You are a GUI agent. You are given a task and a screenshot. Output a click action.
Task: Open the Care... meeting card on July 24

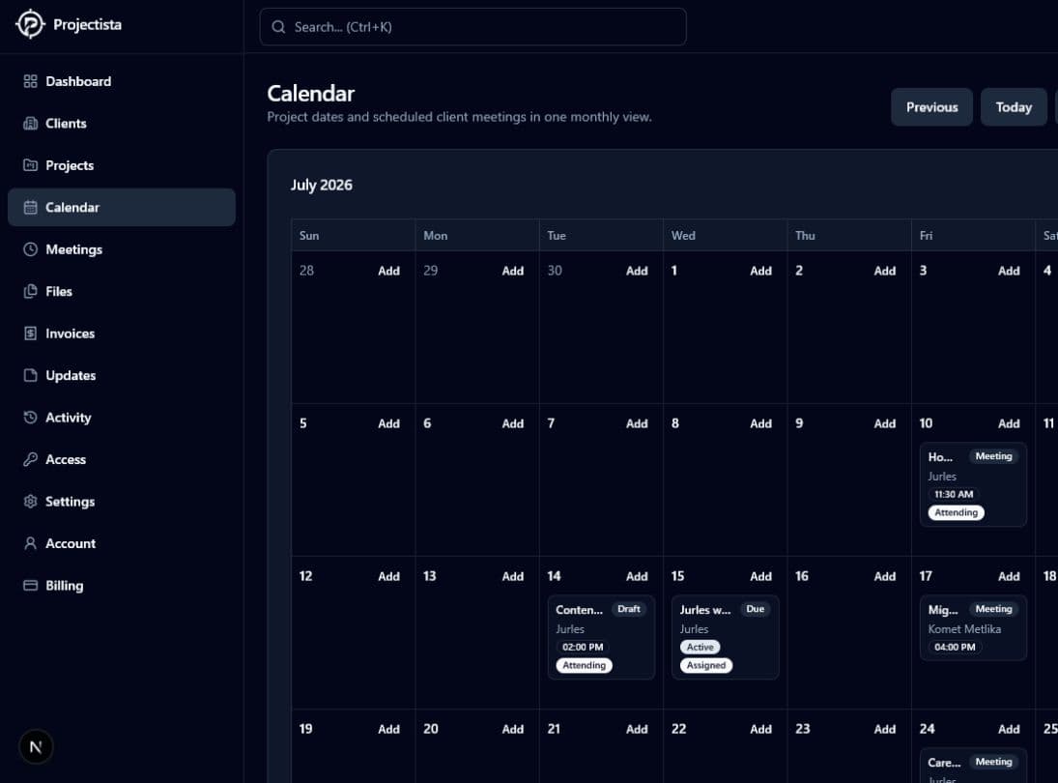pyautogui.click(x=973, y=766)
